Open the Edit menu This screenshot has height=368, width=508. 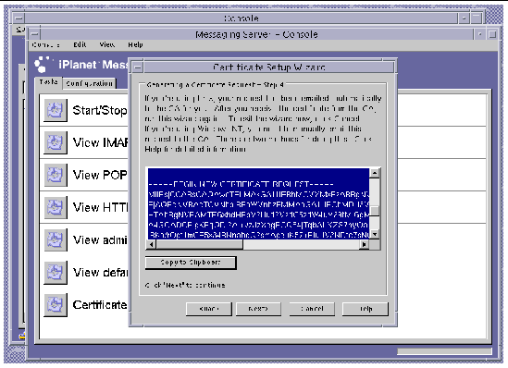pyautogui.click(x=80, y=44)
